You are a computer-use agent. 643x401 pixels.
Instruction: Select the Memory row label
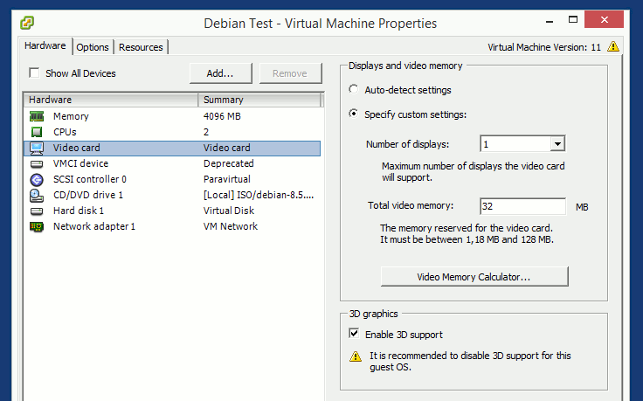[71, 116]
